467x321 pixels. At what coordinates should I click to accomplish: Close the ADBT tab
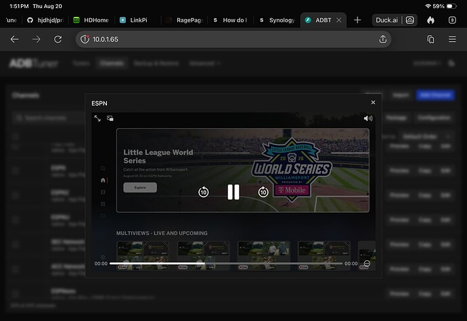(x=339, y=20)
